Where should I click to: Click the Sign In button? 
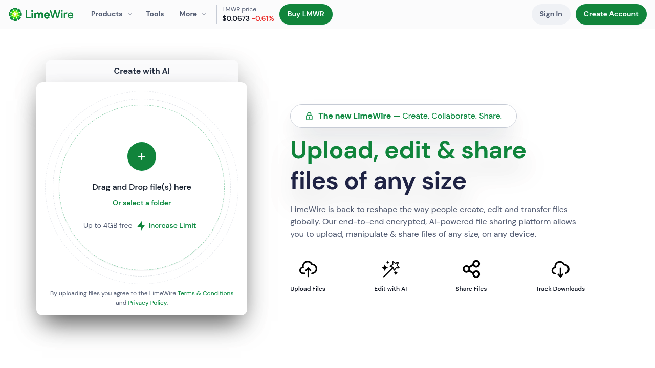[551, 14]
